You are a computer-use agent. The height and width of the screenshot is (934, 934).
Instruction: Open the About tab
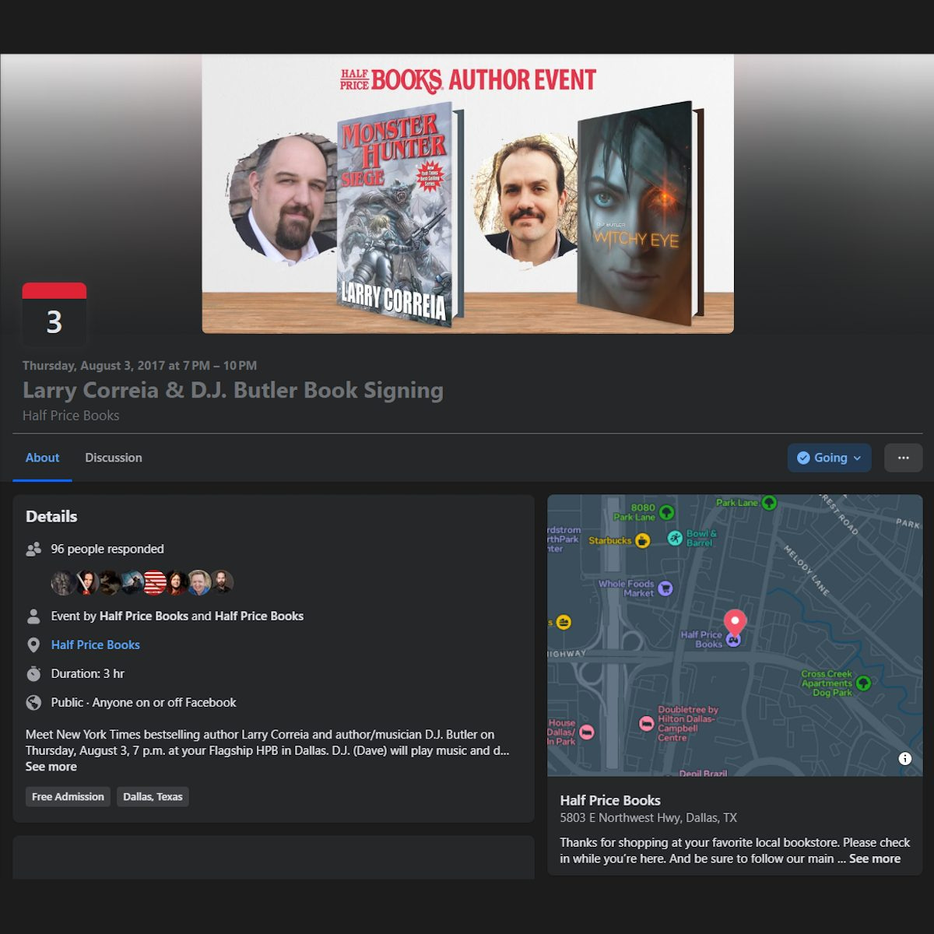click(x=42, y=458)
